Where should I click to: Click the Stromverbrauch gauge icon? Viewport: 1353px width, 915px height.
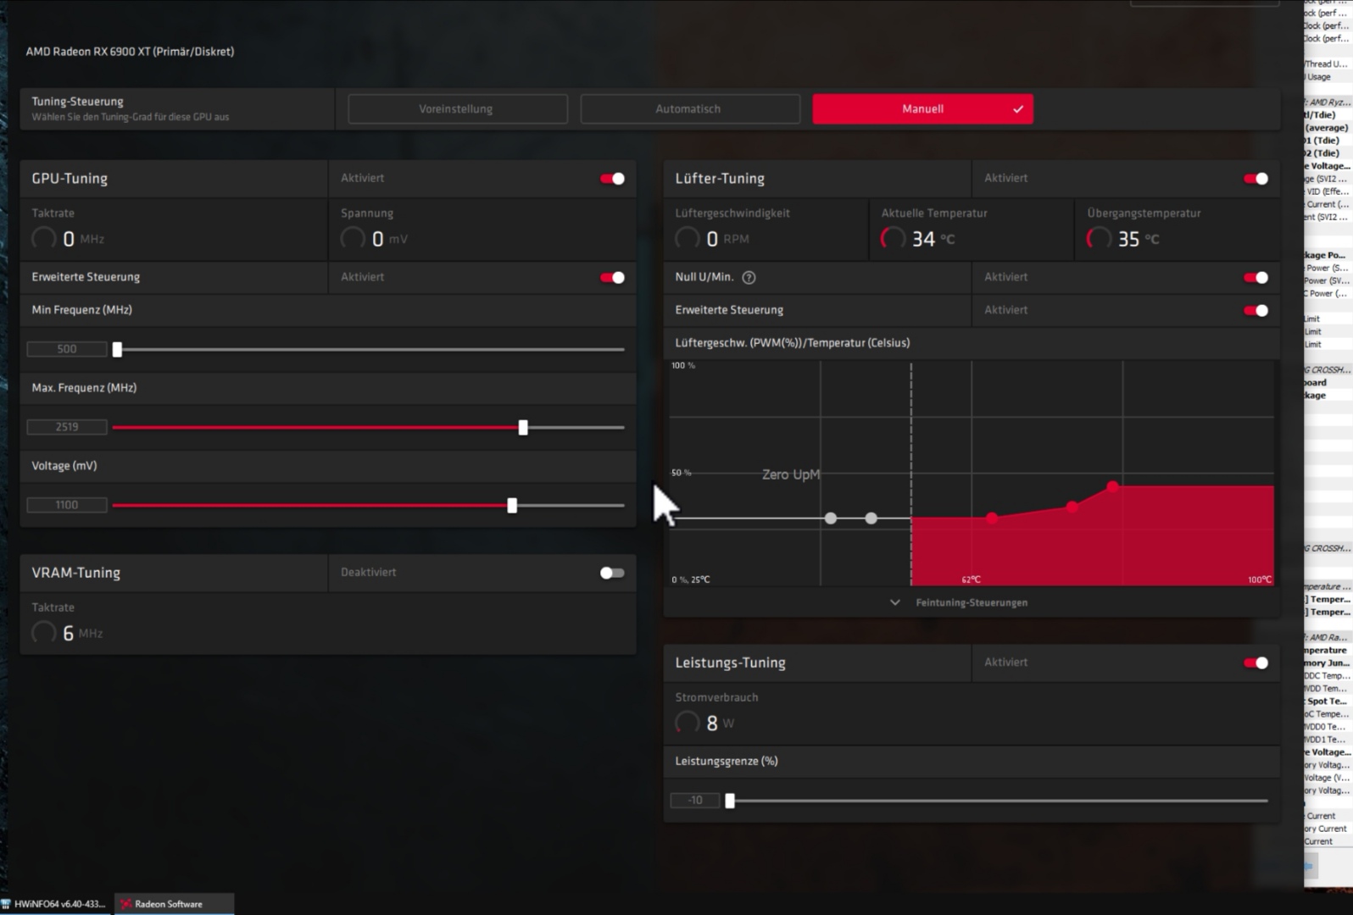click(687, 723)
